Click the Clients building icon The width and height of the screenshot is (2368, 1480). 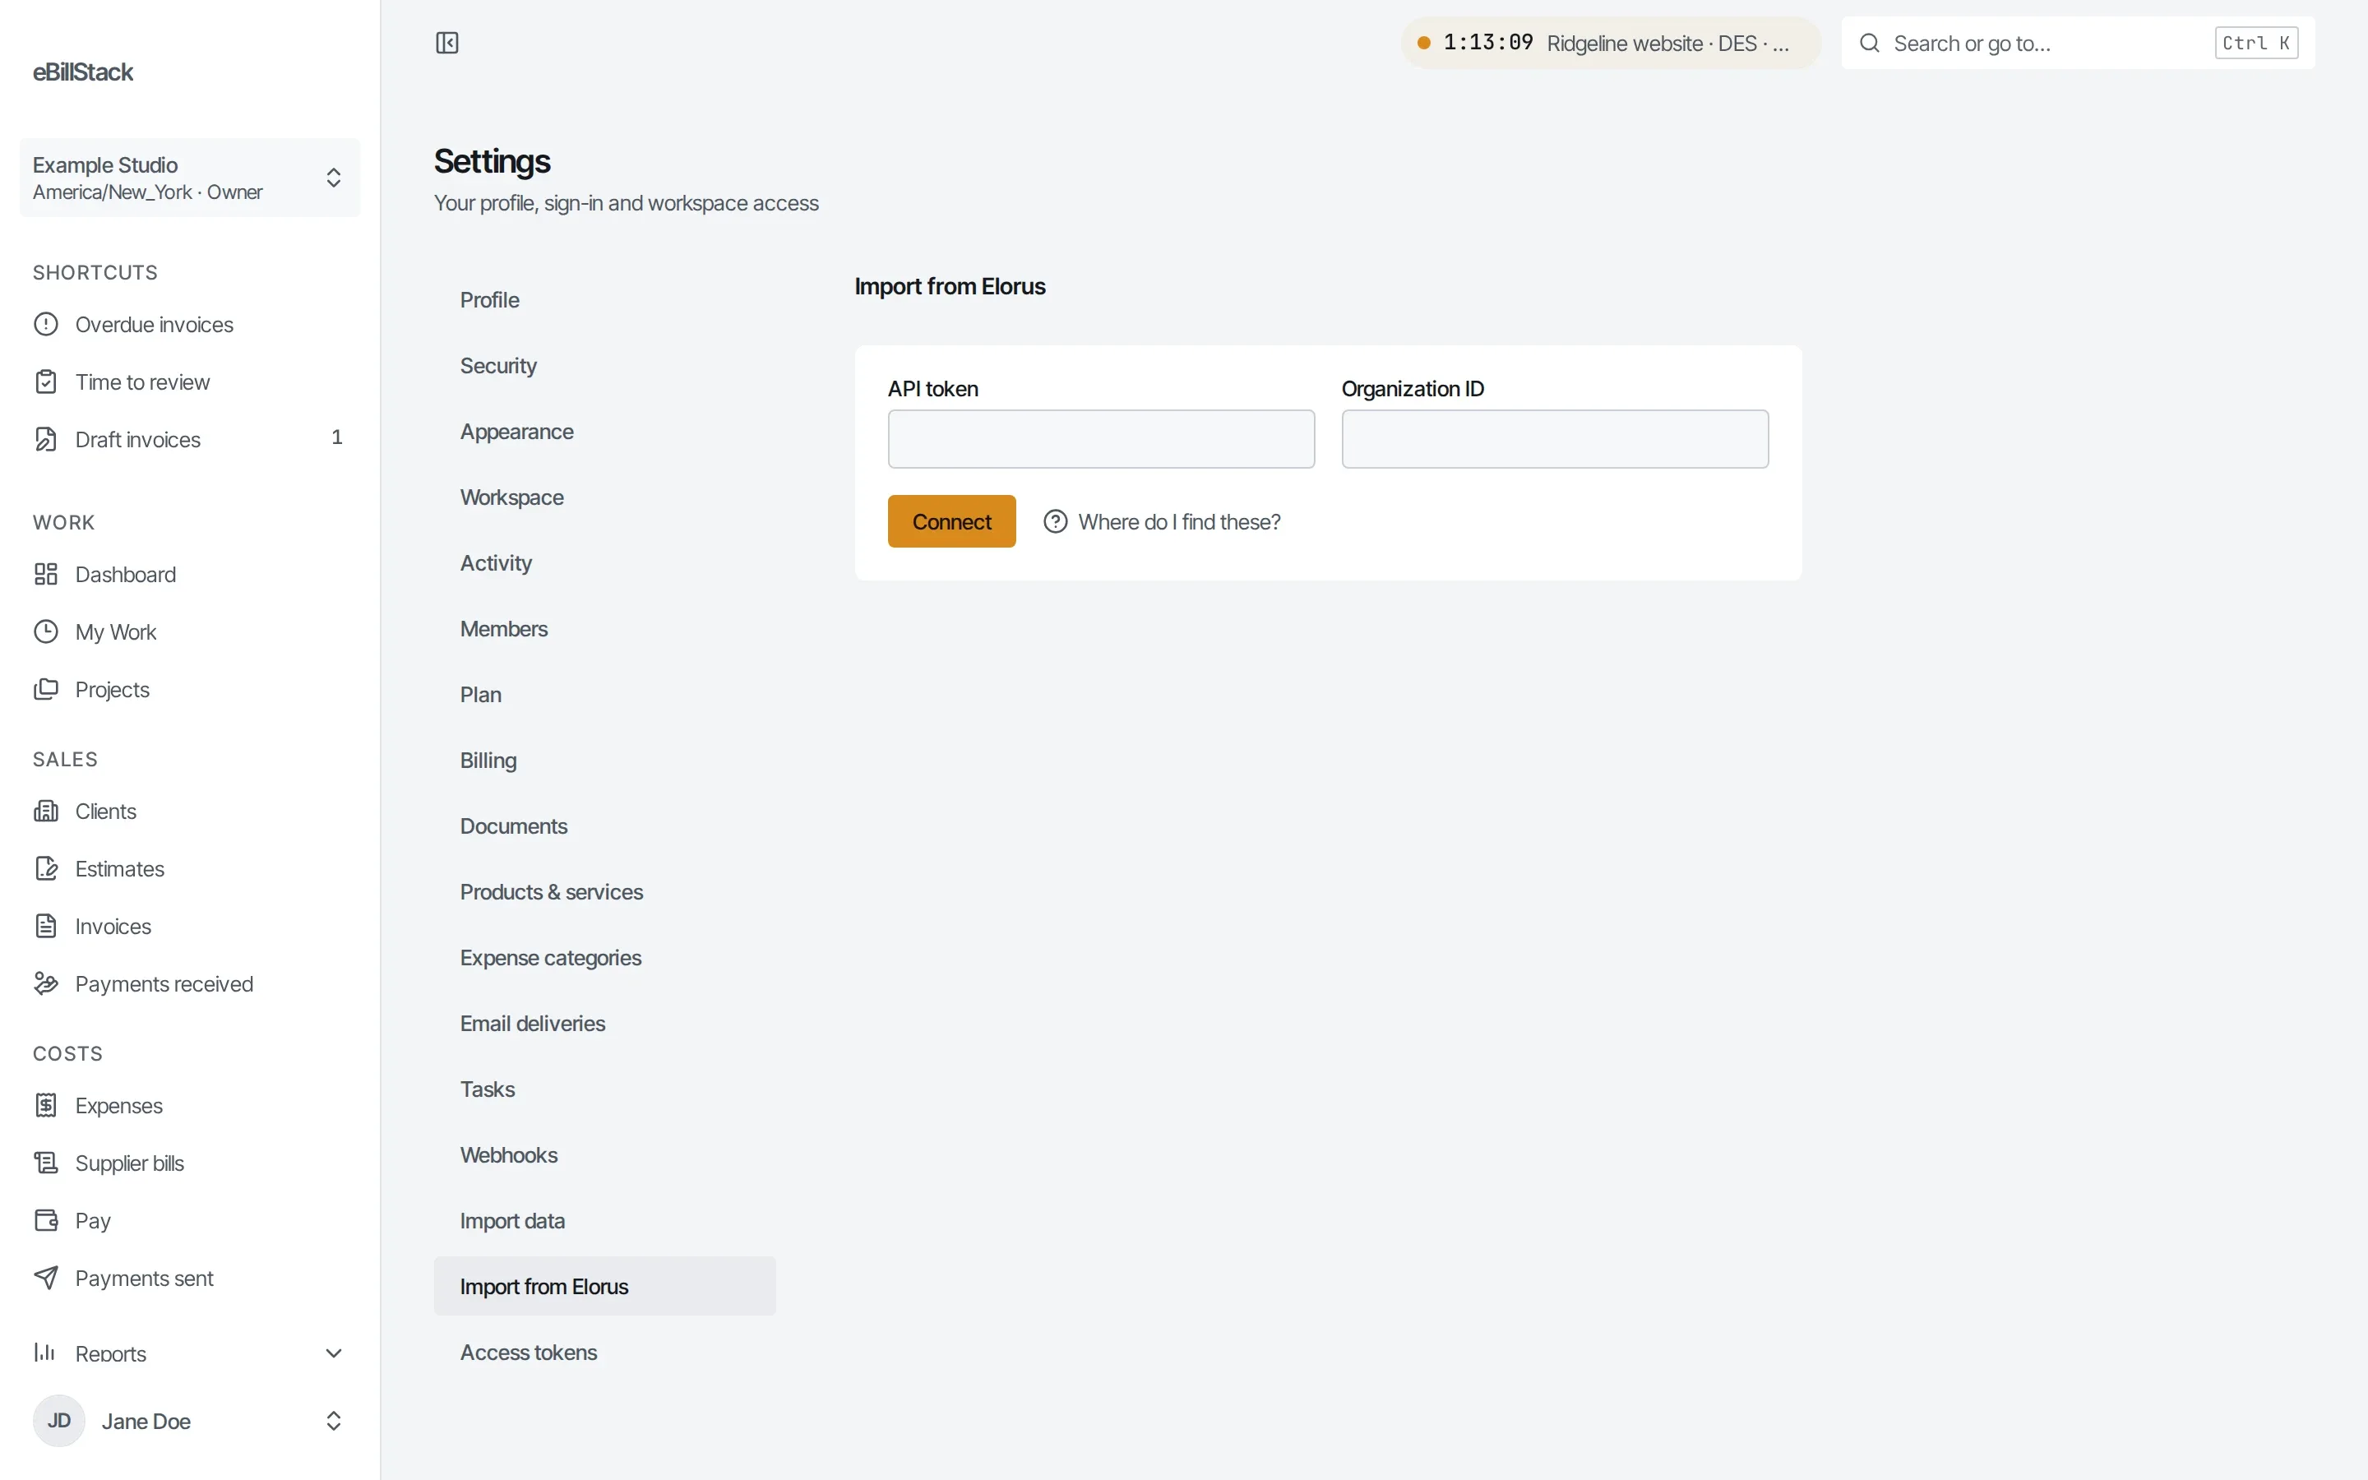pos(46,812)
